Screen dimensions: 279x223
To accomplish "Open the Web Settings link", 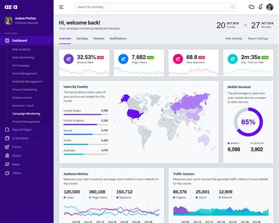I will [234, 38].
